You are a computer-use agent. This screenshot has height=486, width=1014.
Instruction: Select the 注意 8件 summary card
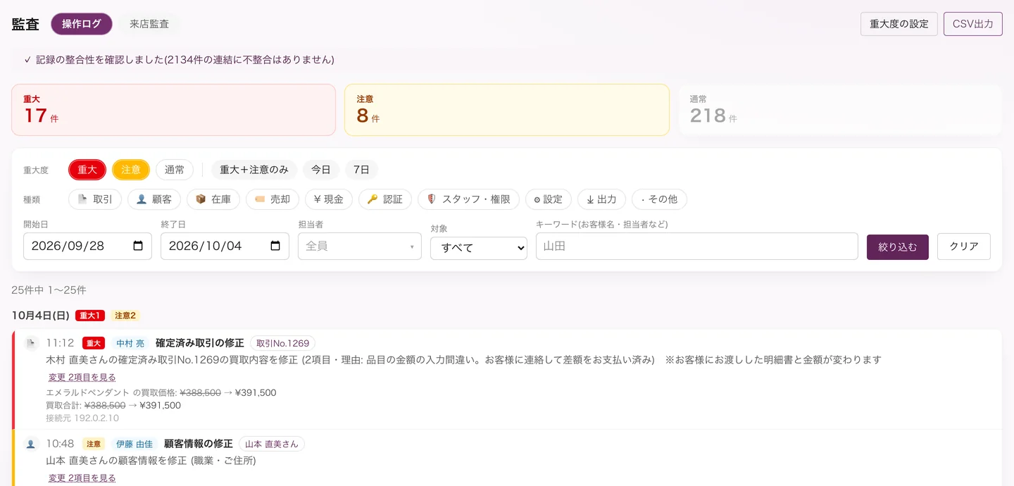[x=507, y=110]
